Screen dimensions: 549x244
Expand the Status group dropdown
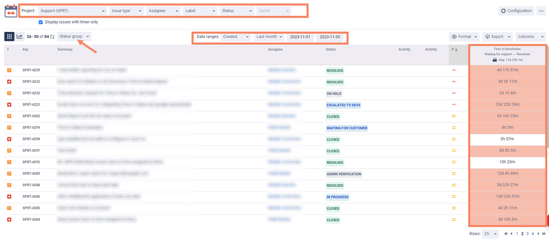74,36
